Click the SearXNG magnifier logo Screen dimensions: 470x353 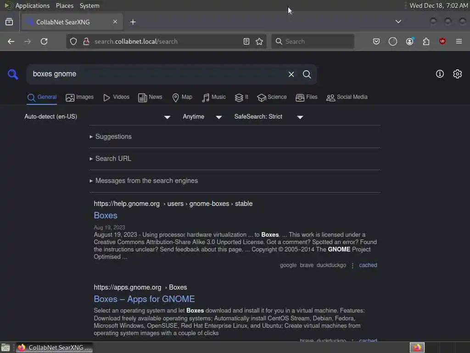point(13,74)
